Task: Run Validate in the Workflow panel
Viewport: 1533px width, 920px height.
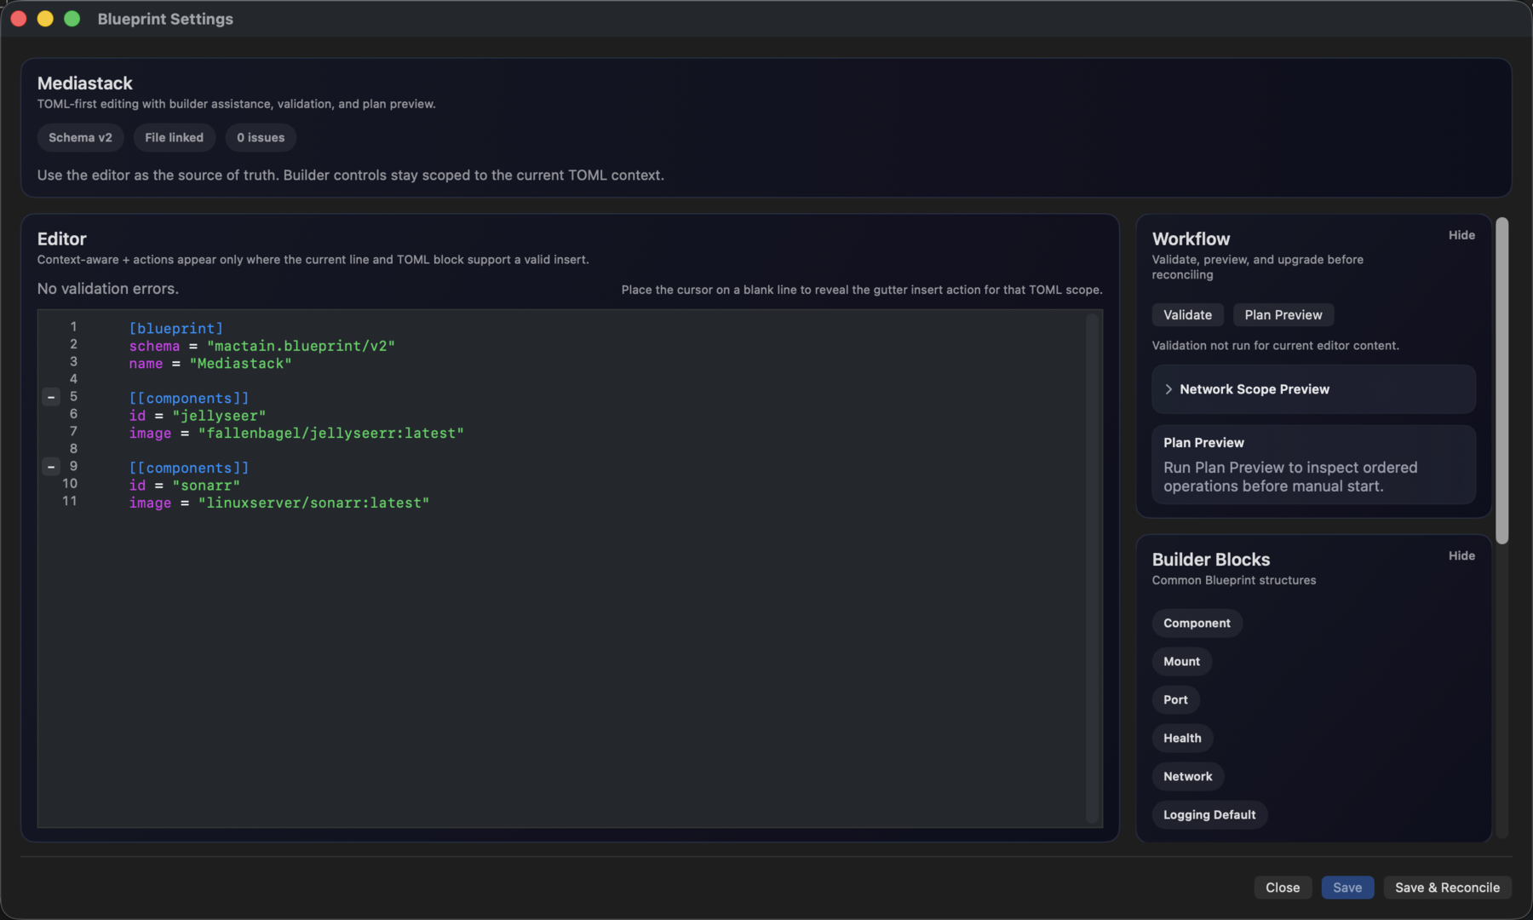Action: (1187, 315)
